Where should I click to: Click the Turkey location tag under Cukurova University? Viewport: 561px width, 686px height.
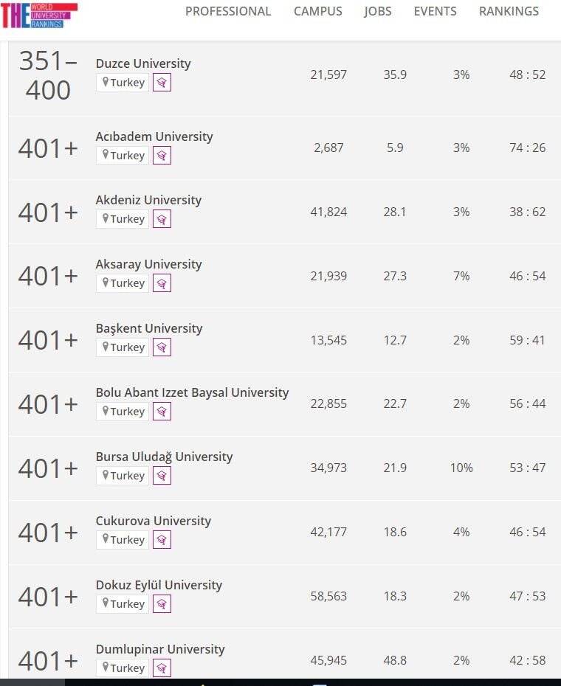pyautogui.click(x=123, y=540)
